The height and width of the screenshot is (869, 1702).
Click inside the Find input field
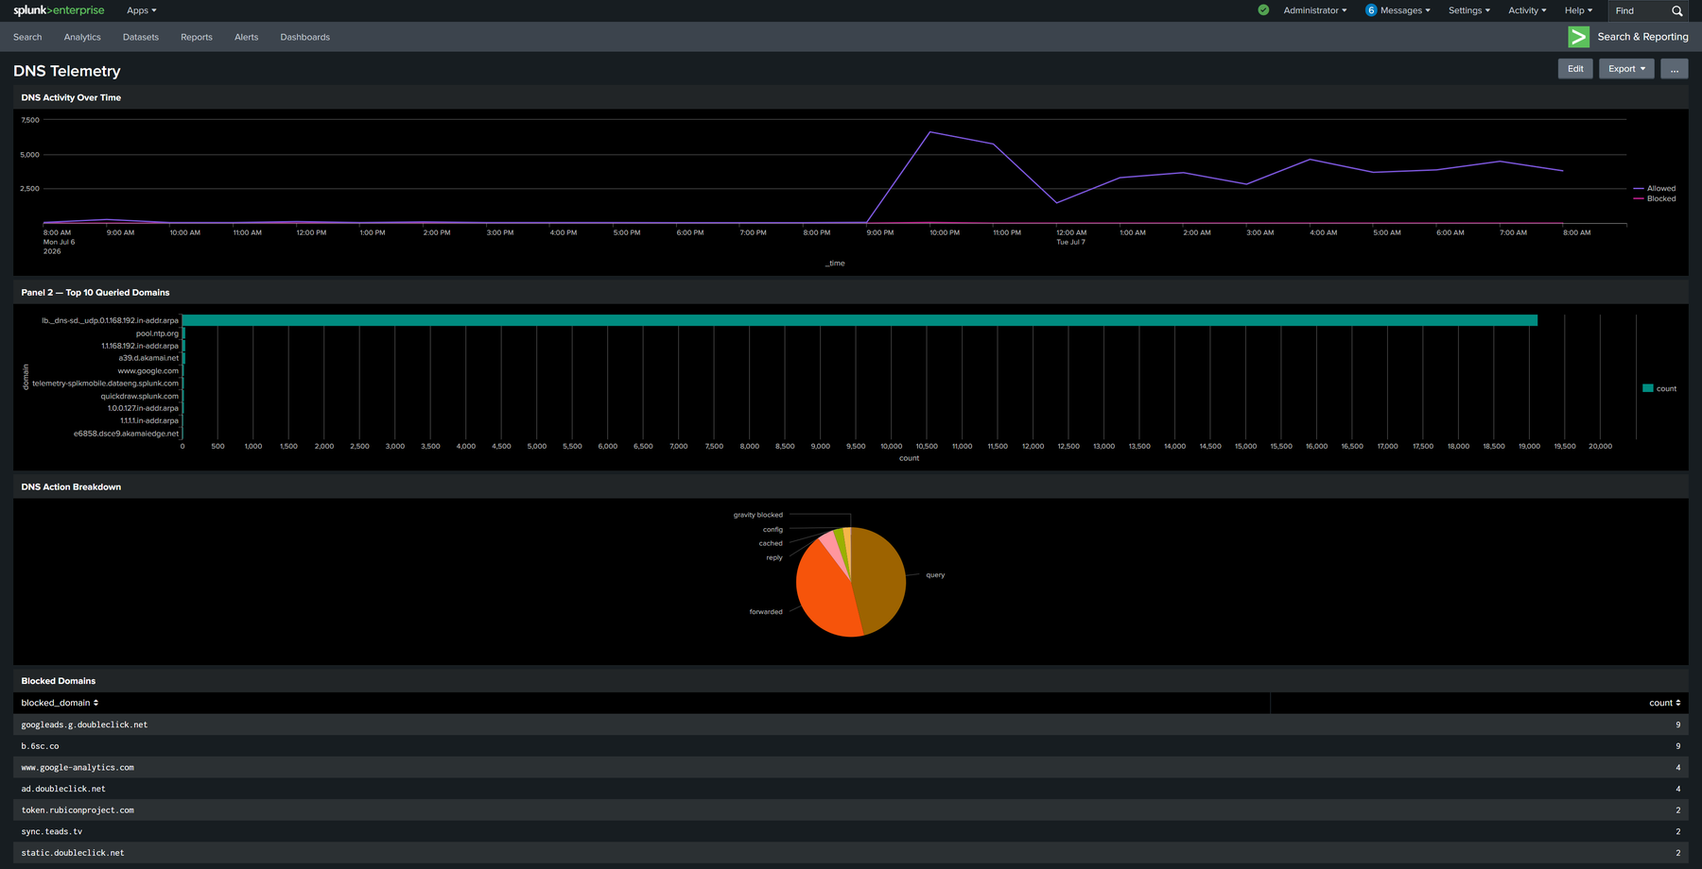pyautogui.click(x=1639, y=11)
